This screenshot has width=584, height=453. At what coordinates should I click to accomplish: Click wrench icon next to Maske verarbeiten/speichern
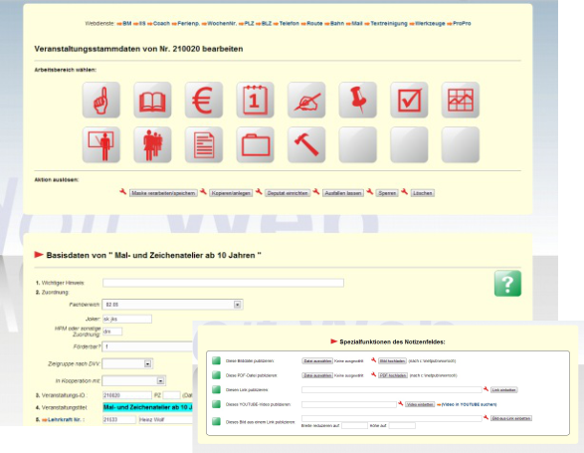(x=123, y=192)
